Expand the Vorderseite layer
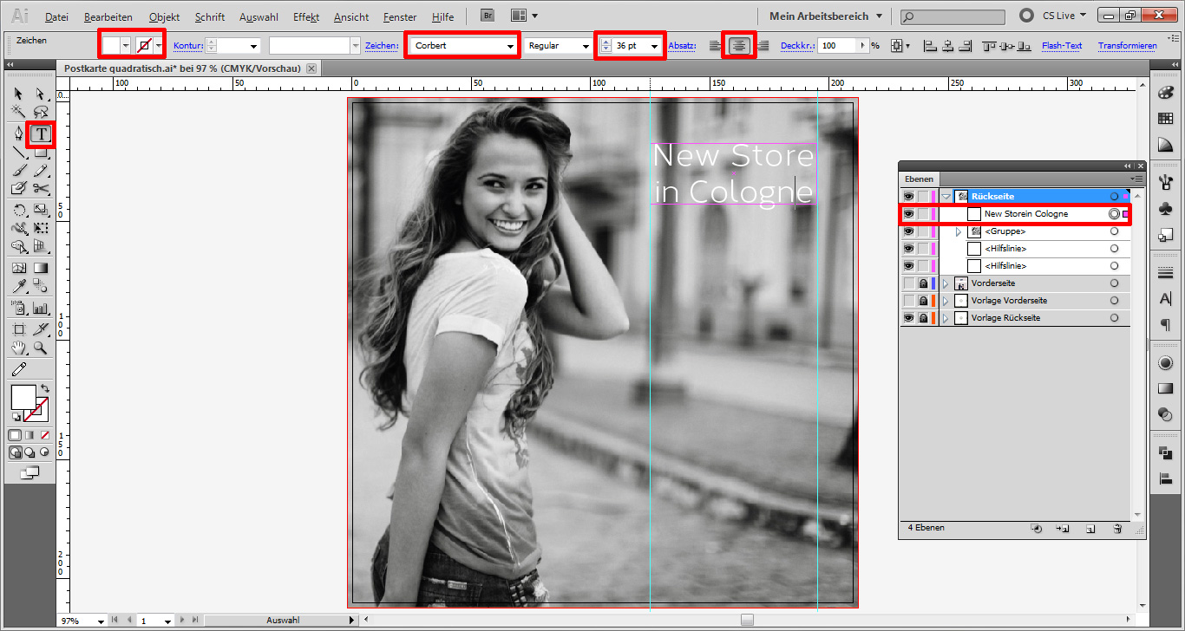 [x=946, y=283]
